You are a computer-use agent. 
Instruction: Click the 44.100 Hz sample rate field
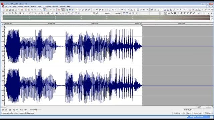click(177, 113)
